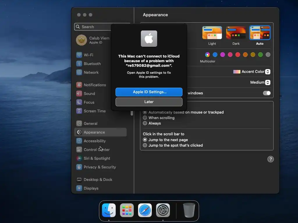This screenshot has height=223, width=298.
Task: Open Calub Viem Apple ID account
Action: tap(93, 40)
